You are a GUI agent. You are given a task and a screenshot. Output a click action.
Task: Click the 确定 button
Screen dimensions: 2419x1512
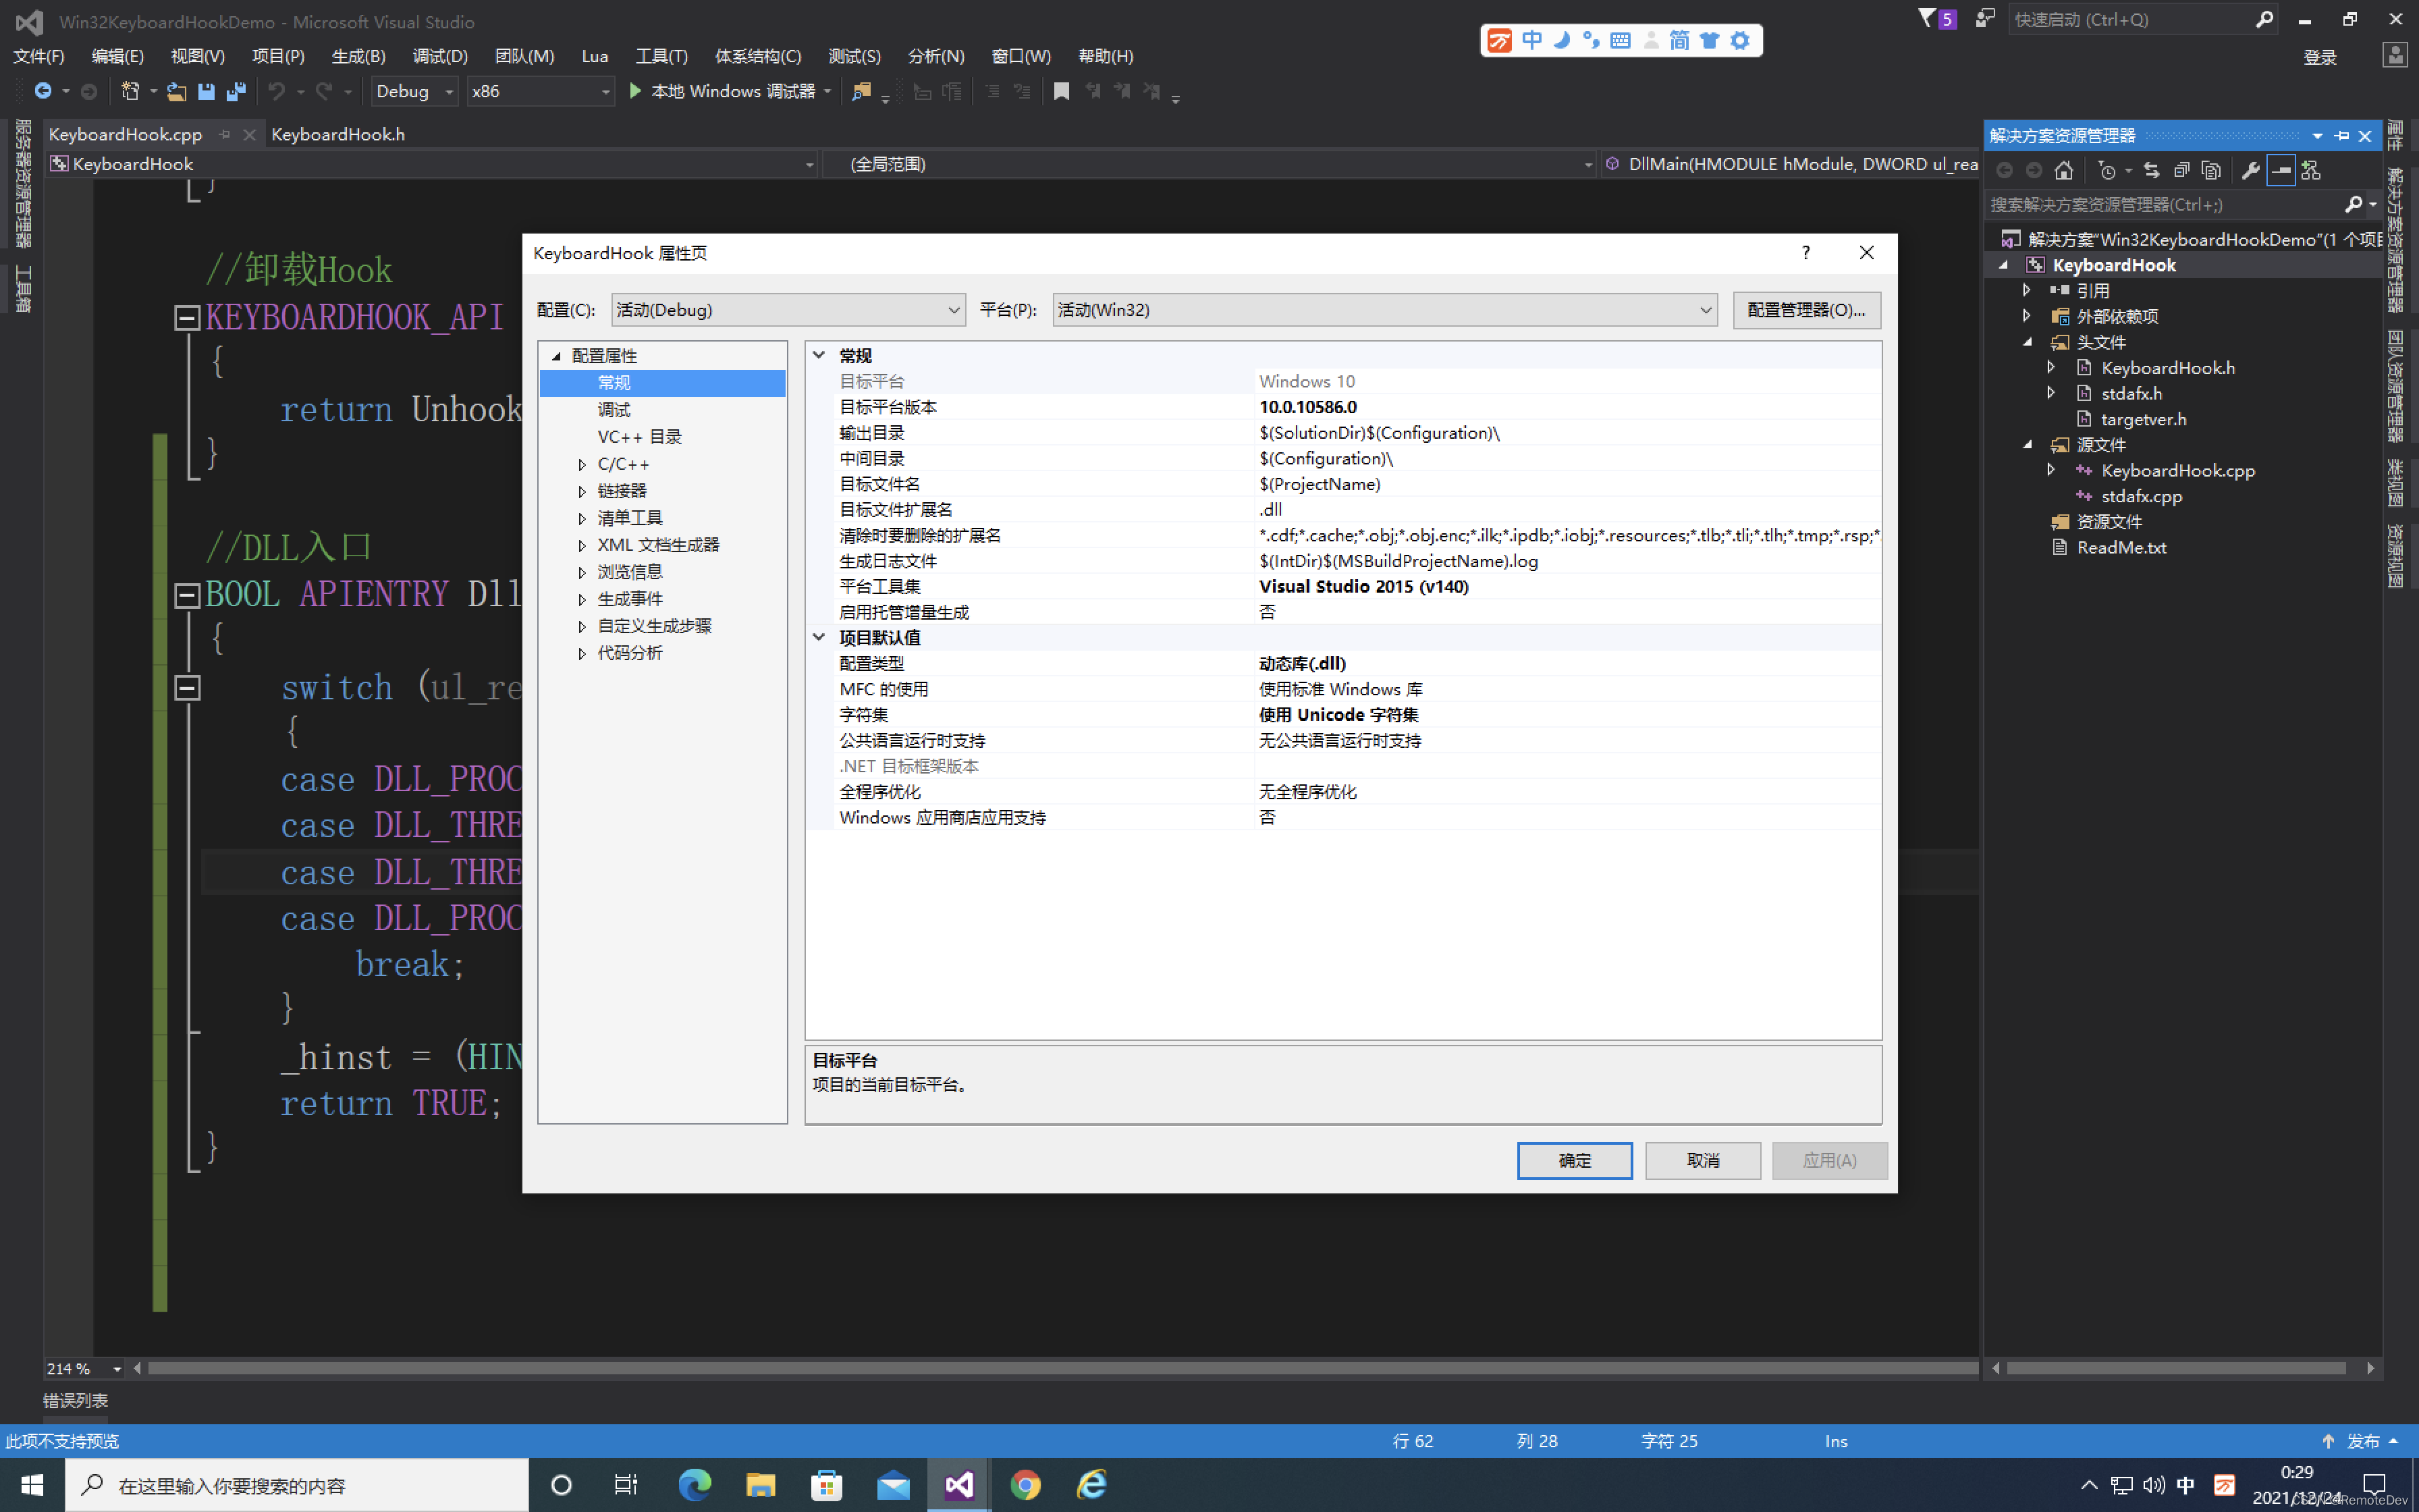[x=1575, y=1160]
